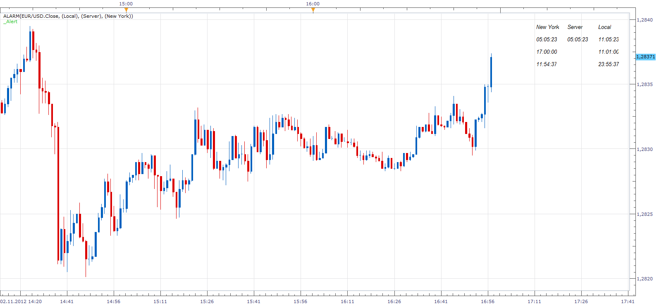The image size is (659, 306).
Task: Click Local alarm time 11:01:00
Action: click(x=609, y=52)
